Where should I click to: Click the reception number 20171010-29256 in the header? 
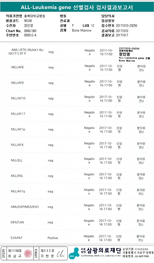coord(126,26)
